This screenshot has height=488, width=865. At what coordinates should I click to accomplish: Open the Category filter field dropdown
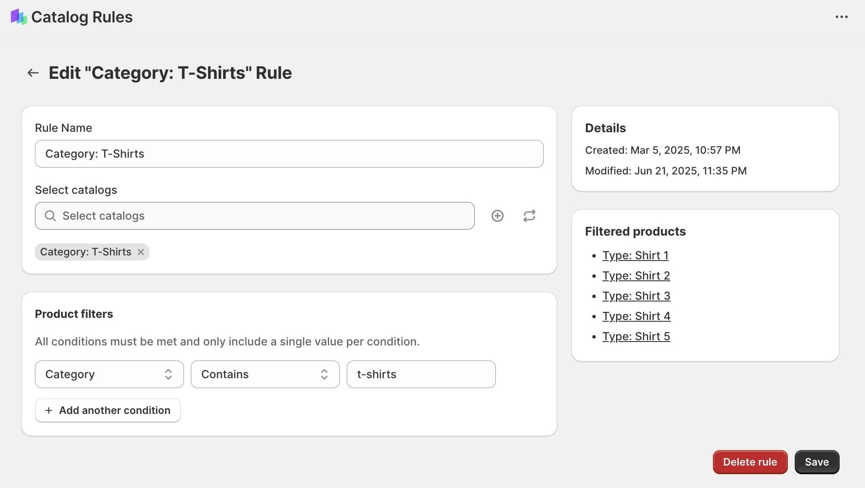(x=109, y=374)
